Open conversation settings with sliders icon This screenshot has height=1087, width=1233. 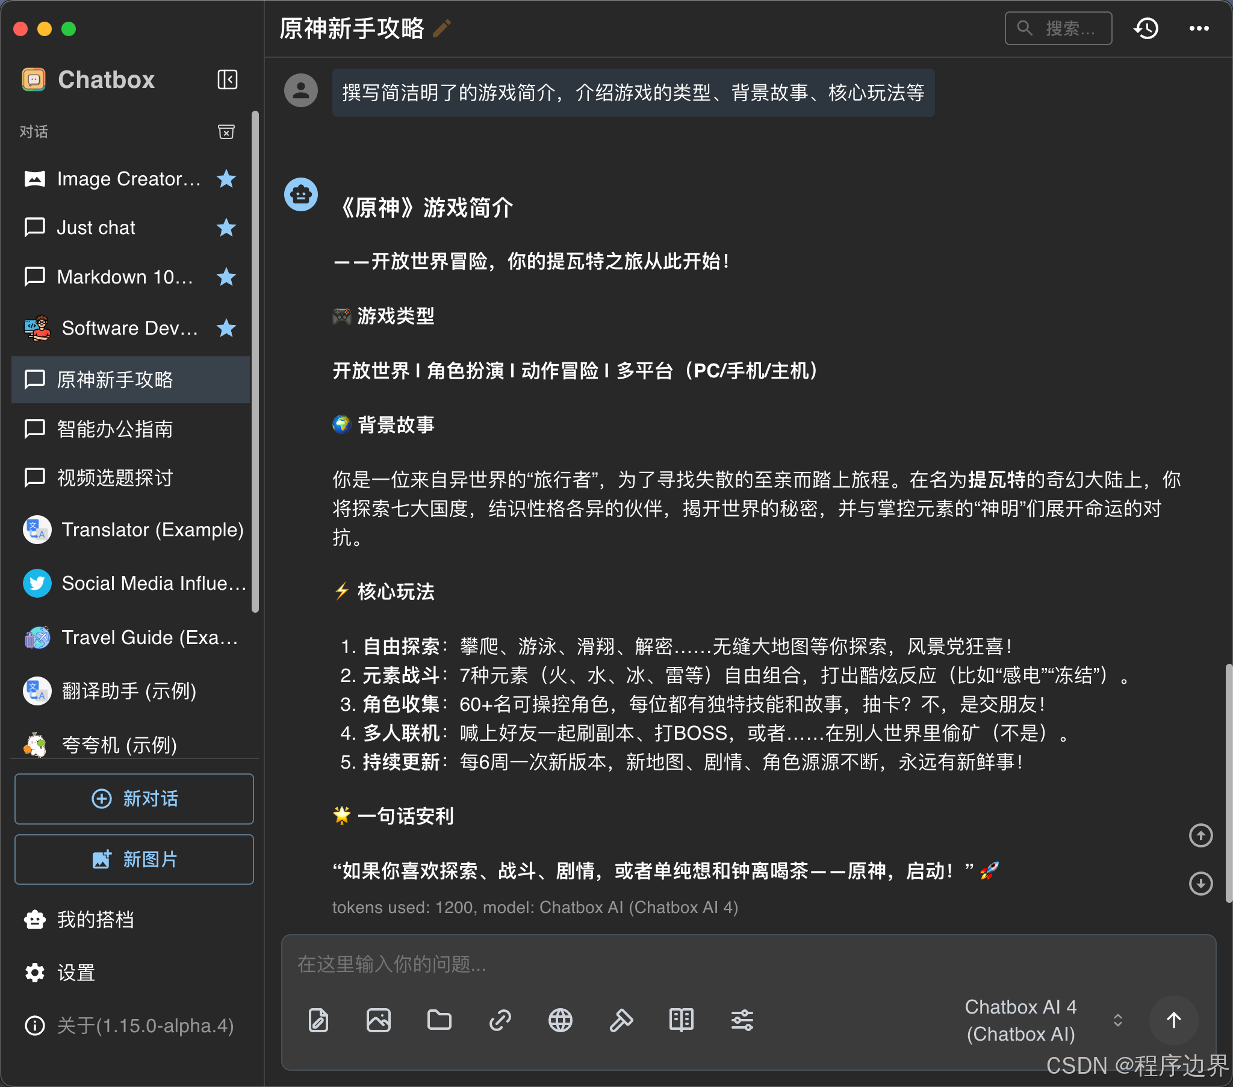click(742, 1020)
